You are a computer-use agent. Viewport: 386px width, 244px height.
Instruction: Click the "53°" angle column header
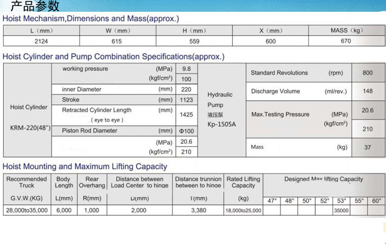point(342,201)
